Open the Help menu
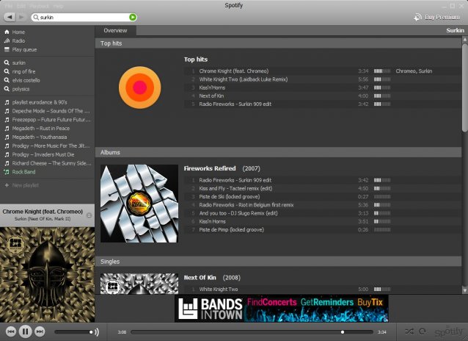This screenshot has width=468, height=341. [58, 6]
